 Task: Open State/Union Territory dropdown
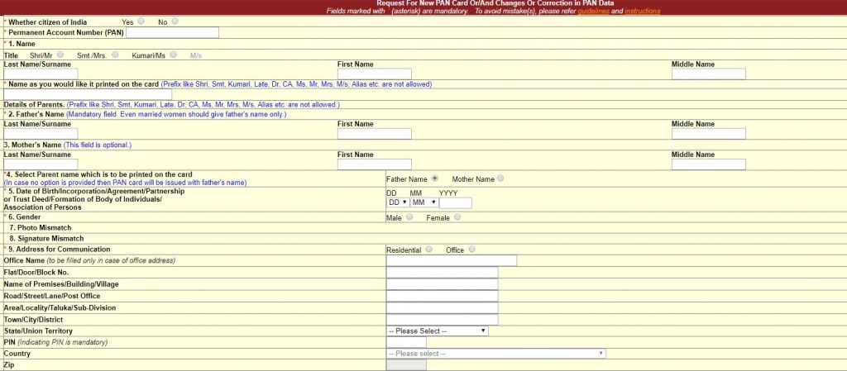click(437, 331)
